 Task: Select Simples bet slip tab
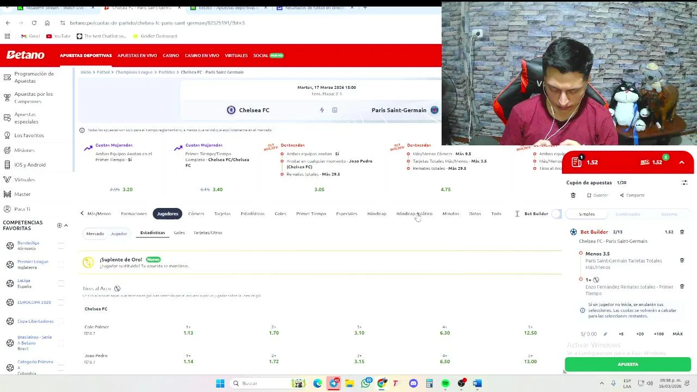pyautogui.click(x=586, y=215)
